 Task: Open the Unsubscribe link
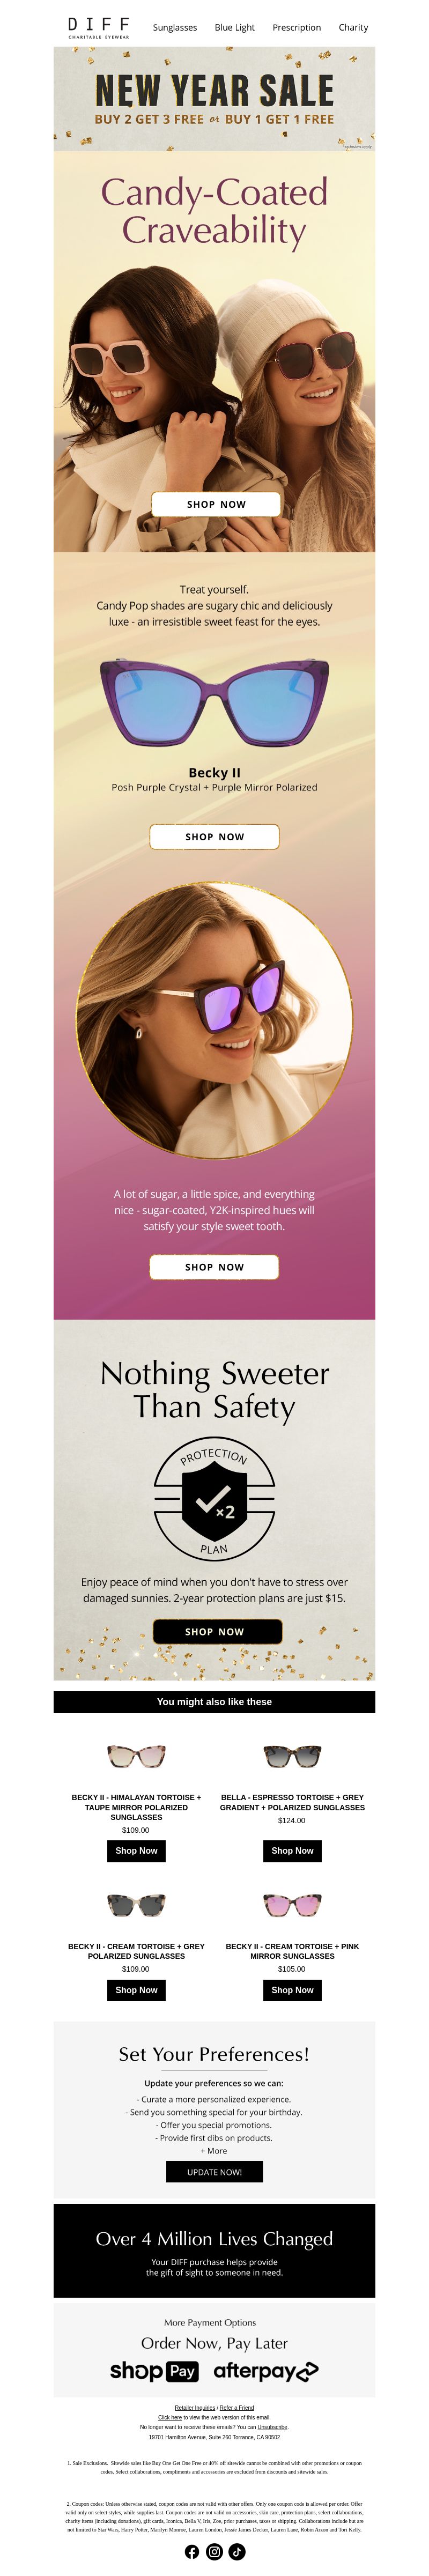click(x=272, y=2427)
